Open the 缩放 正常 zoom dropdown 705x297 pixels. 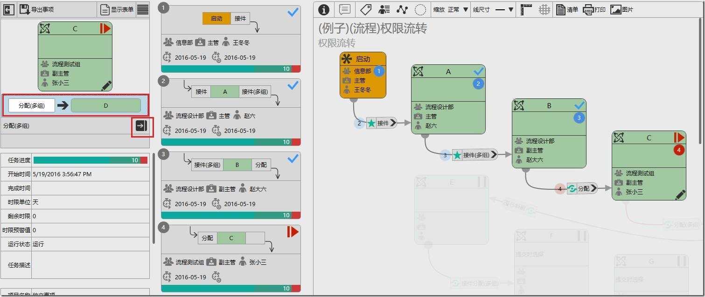tap(451, 9)
